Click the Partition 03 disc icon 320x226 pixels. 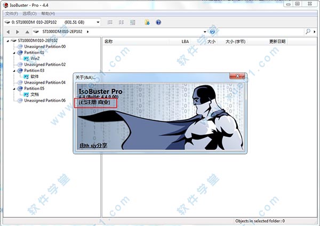pyautogui.click(x=20, y=70)
